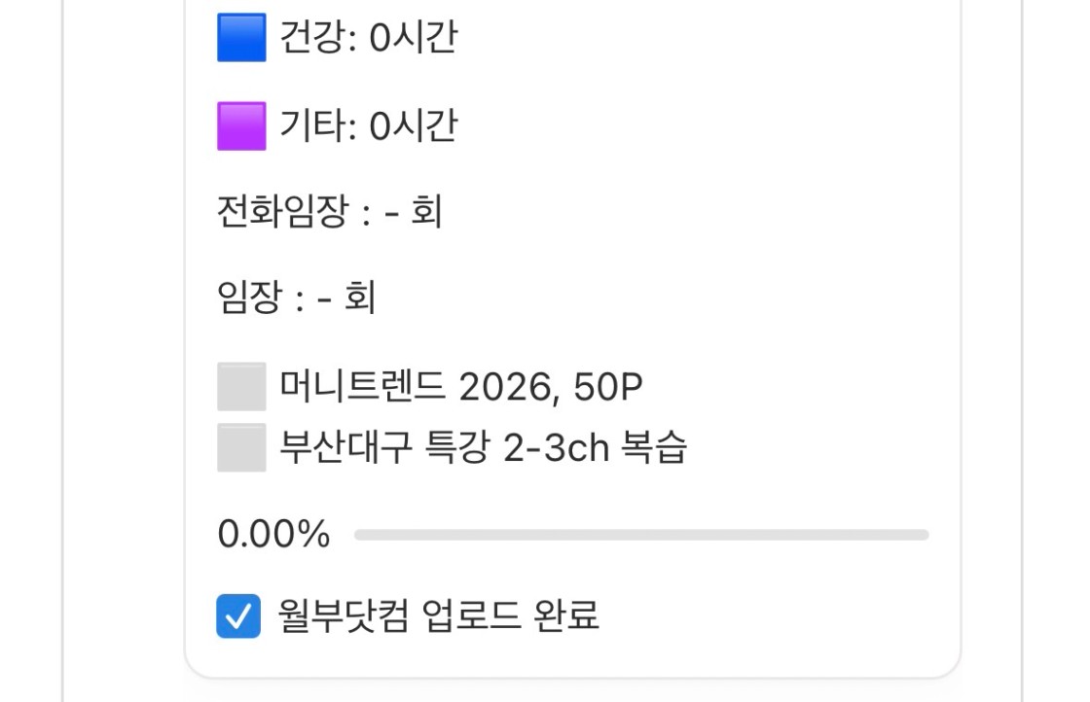Screen dimensions: 1090x702
Task: Click the 머니트렌드 2026, 50P task text
Action: [461, 387]
